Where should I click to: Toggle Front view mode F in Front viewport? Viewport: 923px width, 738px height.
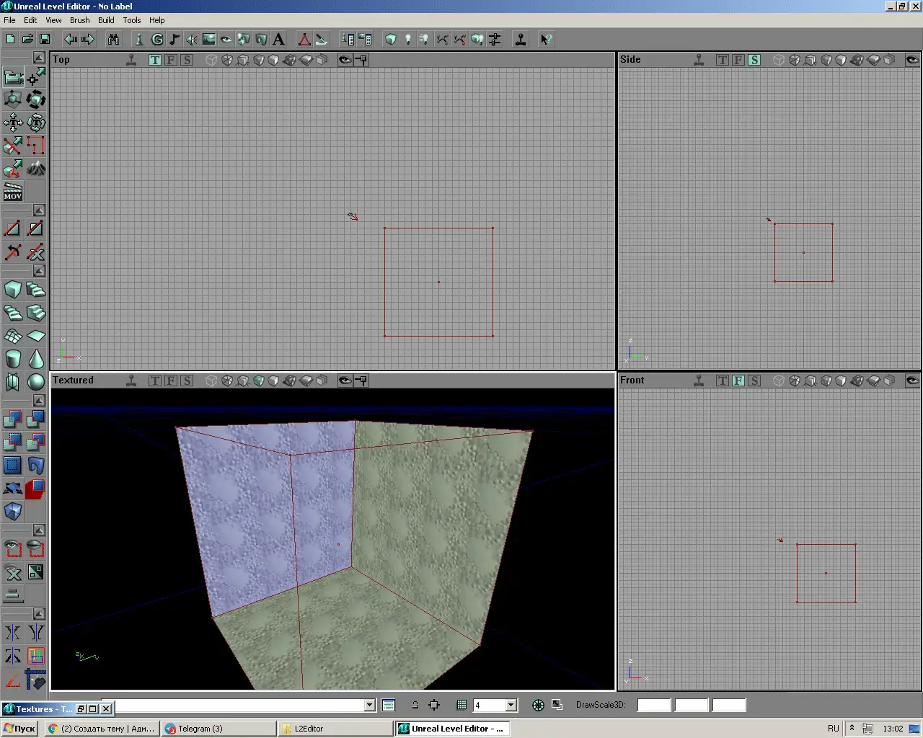click(738, 381)
